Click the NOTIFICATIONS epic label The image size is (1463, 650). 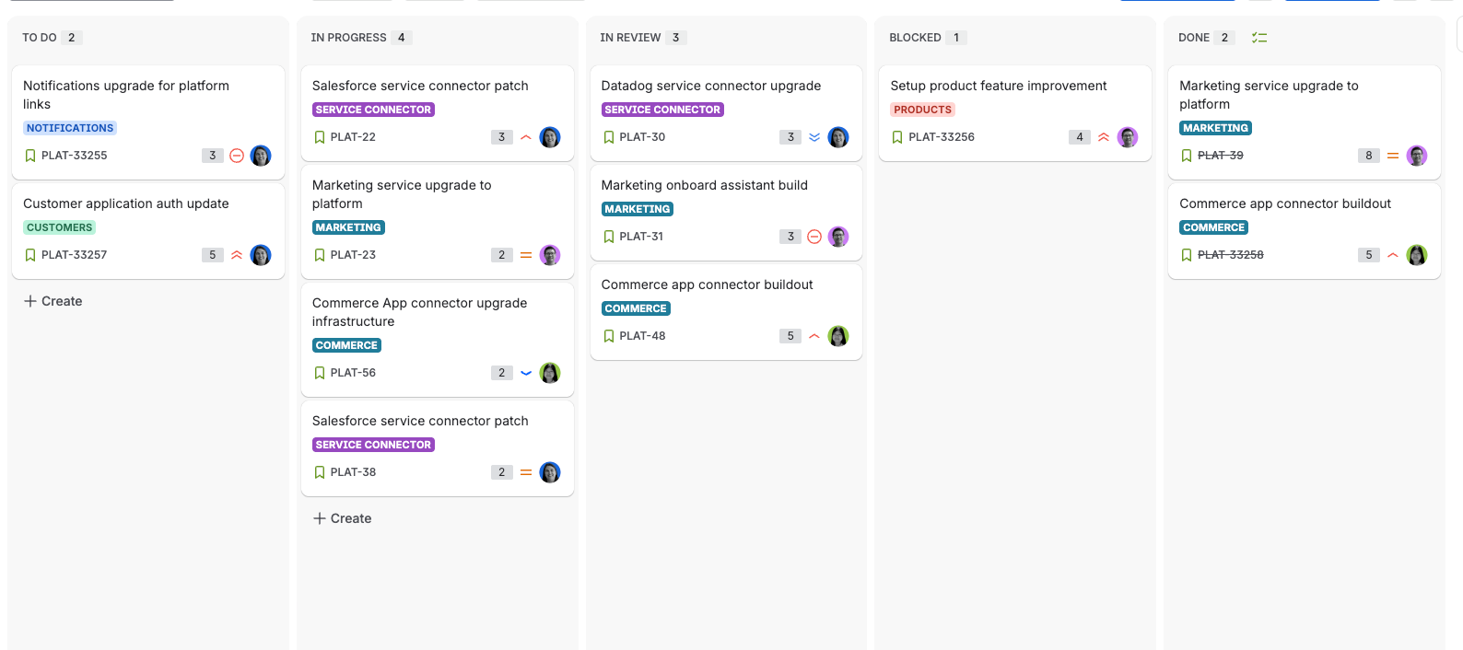click(x=70, y=128)
